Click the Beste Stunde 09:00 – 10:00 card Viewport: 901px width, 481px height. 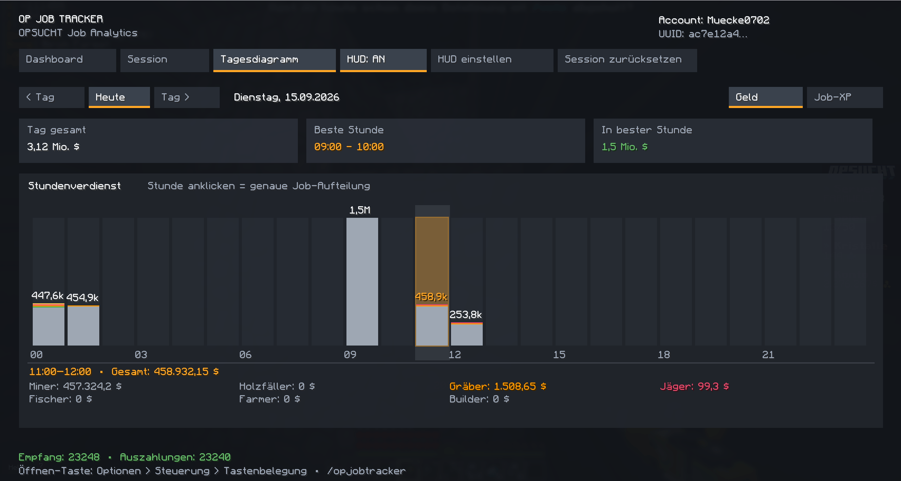(445, 140)
